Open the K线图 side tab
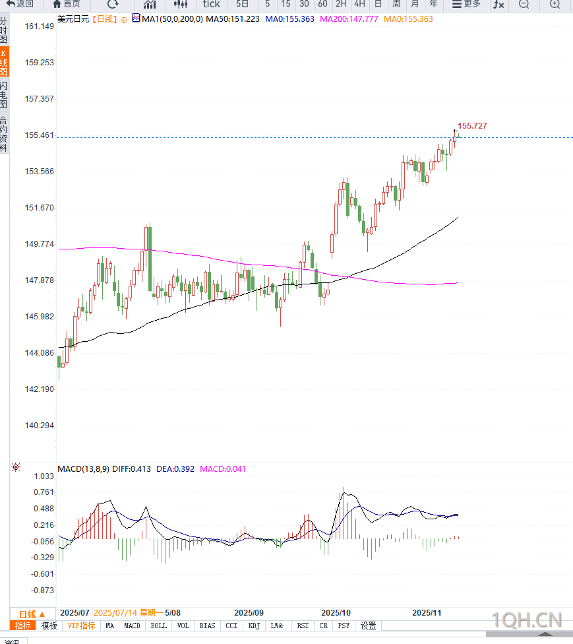 [x=4, y=62]
